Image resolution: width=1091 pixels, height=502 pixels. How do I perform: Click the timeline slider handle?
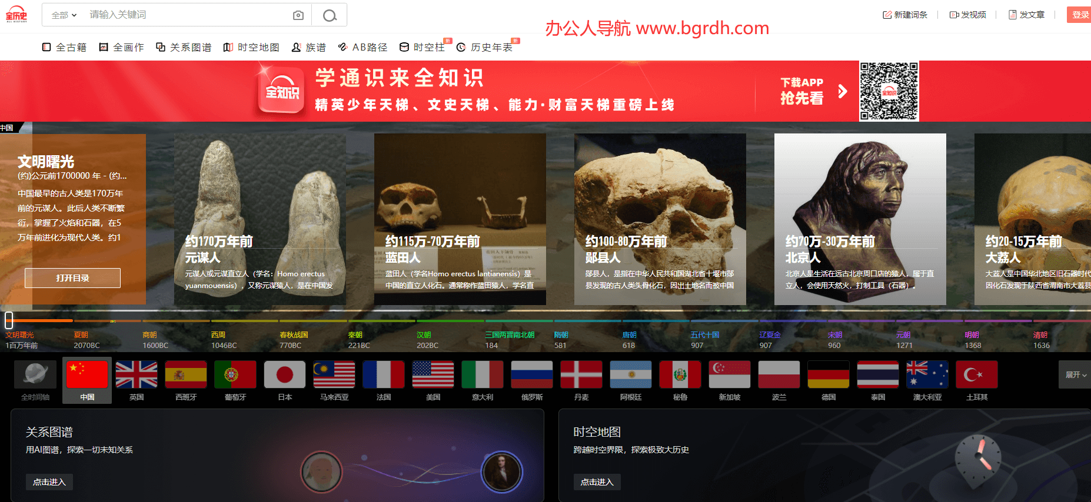coord(9,320)
